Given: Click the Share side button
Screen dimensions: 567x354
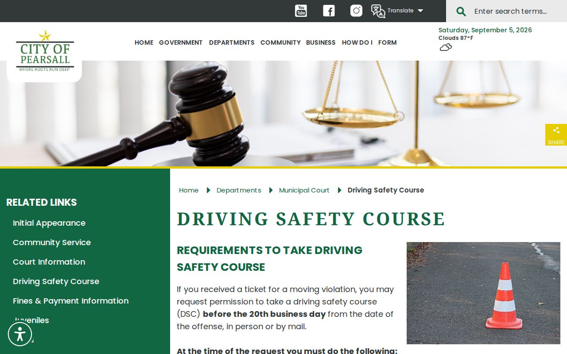Looking at the screenshot, I should point(556,135).
